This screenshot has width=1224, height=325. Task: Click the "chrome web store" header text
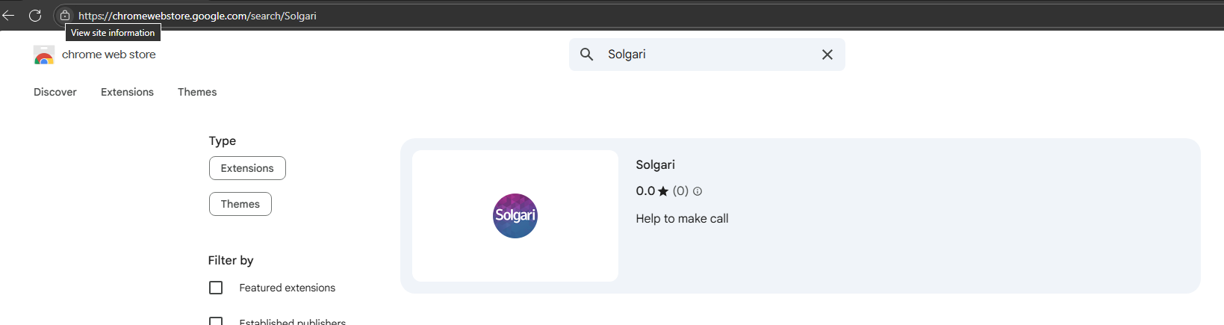pos(109,55)
